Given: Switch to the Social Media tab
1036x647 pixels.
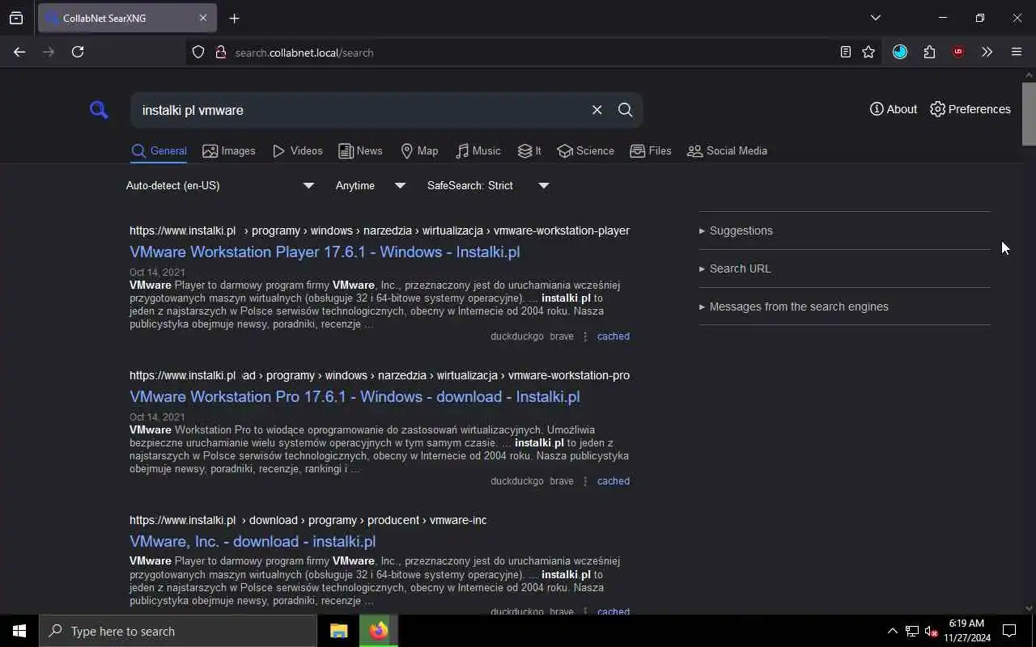Looking at the screenshot, I should tap(727, 151).
